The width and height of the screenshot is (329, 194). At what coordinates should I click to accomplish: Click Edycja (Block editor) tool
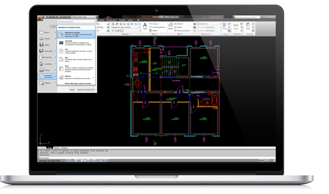(178, 27)
